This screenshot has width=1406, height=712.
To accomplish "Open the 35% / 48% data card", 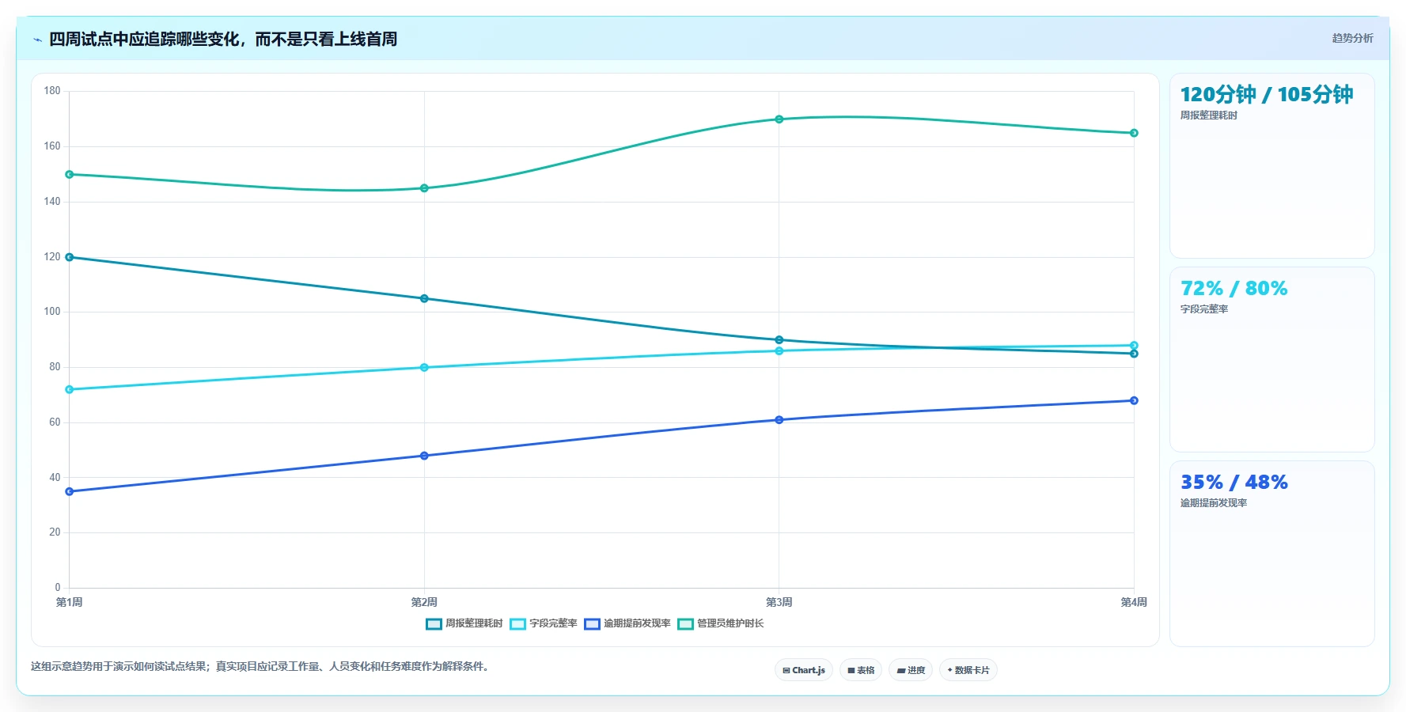I will pyautogui.click(x=1272, y=554).
